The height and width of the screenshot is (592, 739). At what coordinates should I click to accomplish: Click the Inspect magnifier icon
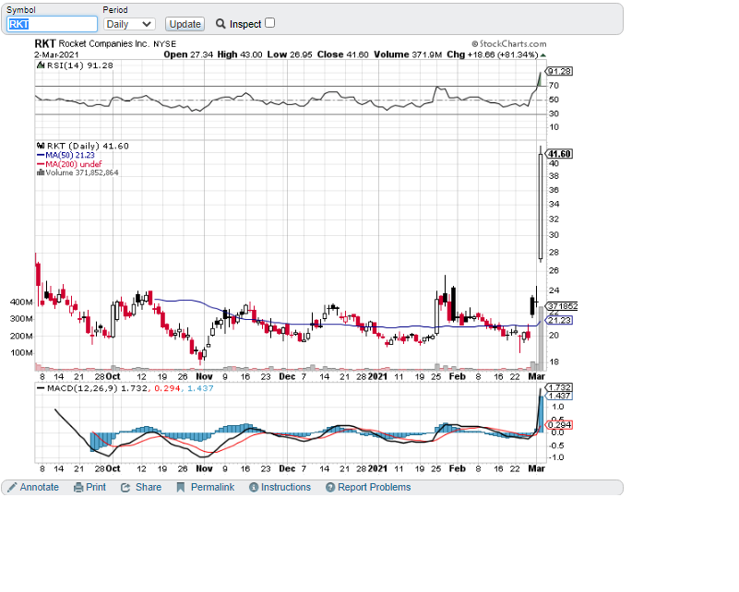coord(221,24)
